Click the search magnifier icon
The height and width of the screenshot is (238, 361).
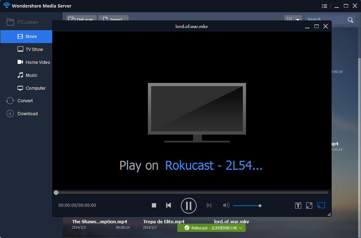coord(350,20)
